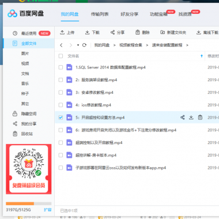219x219 pixels.
Task: Expand the chevron after the last breadcrumb
Action: [187, 45]
